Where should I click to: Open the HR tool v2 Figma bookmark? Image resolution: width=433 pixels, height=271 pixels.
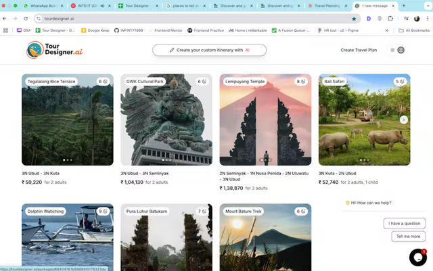point(338,30)
